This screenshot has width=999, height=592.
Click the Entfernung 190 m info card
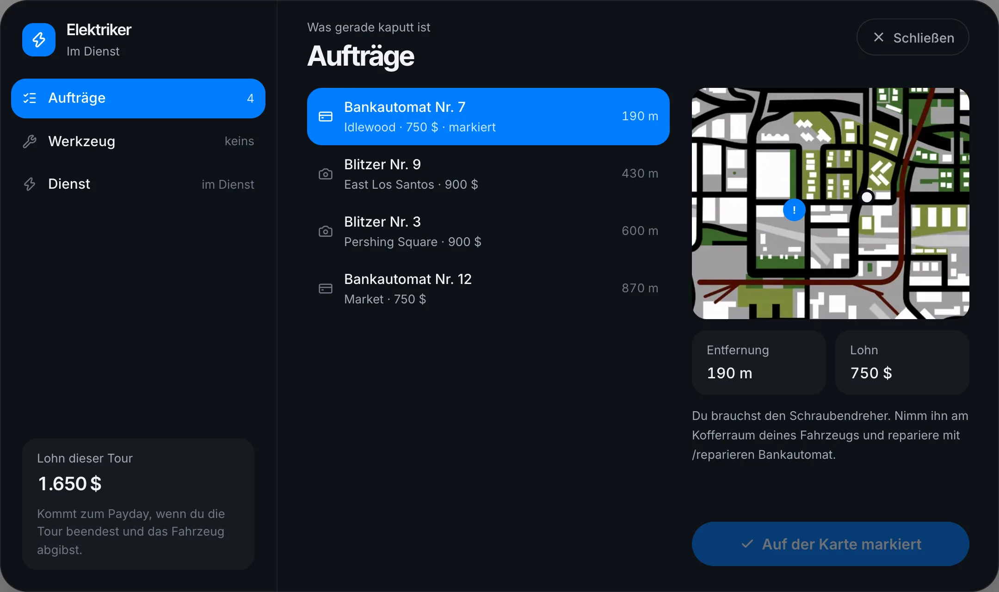point(759,363)
